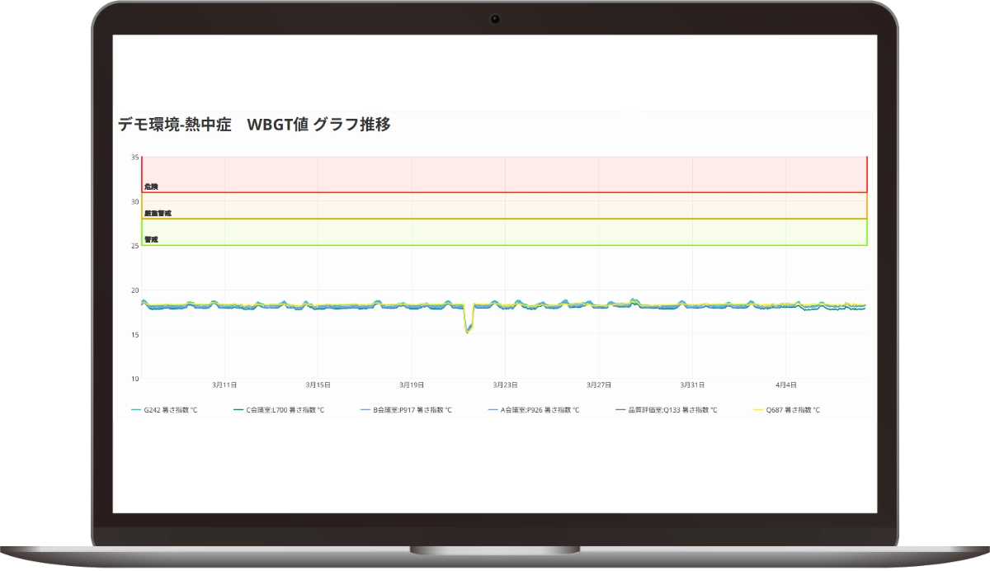Viewport: 990px width, 571px height.
Task: Click the dark green C会議室 legend swatch
Action: tap(239, 410)
